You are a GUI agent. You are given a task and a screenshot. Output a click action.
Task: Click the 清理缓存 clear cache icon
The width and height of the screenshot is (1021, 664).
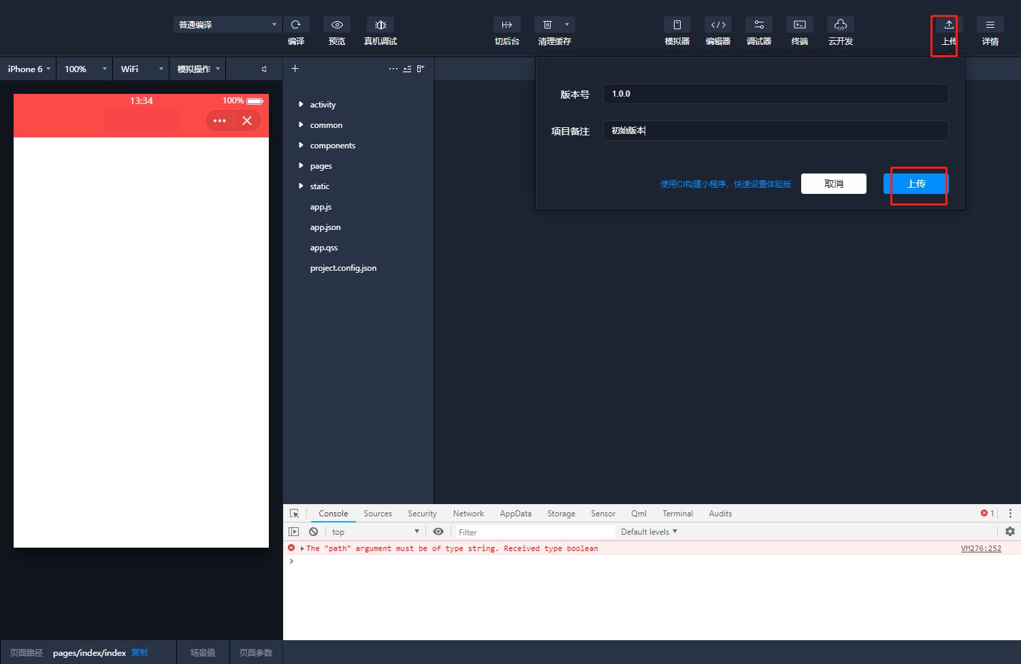[548, 25]
